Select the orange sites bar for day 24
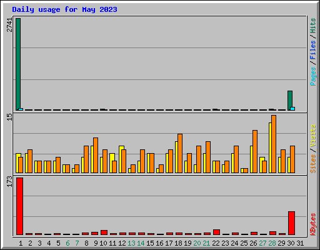Image resolution: width=320 pixels, height=250 pixels. click(x=236, y=159)
